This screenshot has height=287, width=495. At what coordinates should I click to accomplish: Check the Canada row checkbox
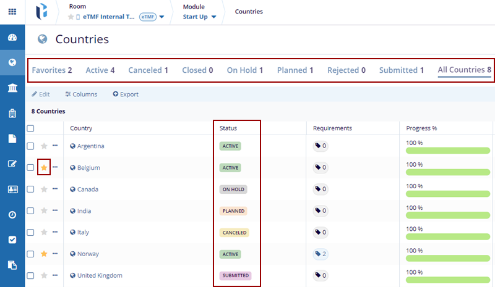tap(30, 189)
